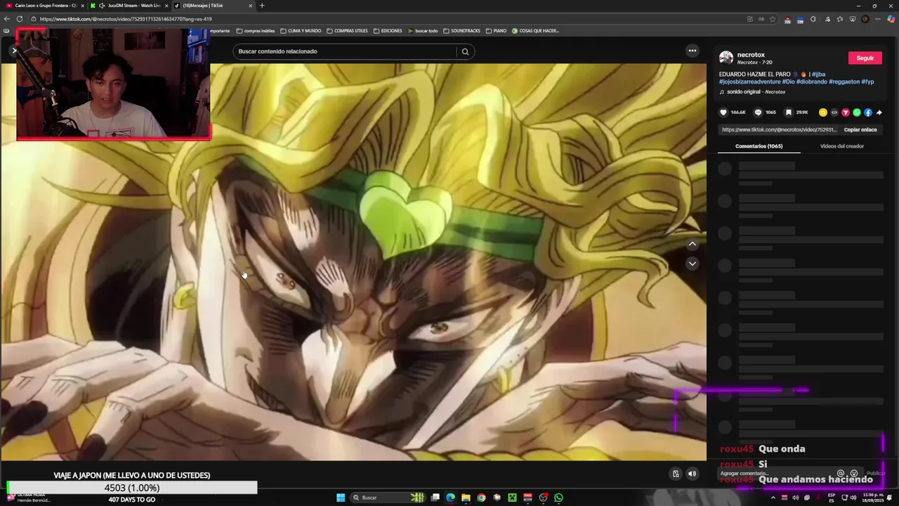The image size is (899, 506).
Task: Open the EDICIONES bookmark folder
Action: [388, 31]
